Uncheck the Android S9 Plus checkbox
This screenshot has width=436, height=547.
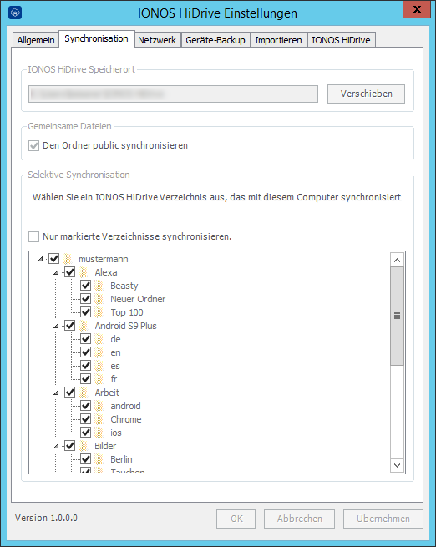pos(70,326)
